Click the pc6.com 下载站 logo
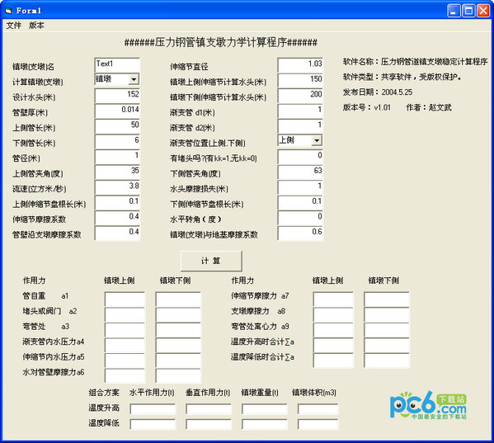The image size is (494, 443). click(428, 405)
